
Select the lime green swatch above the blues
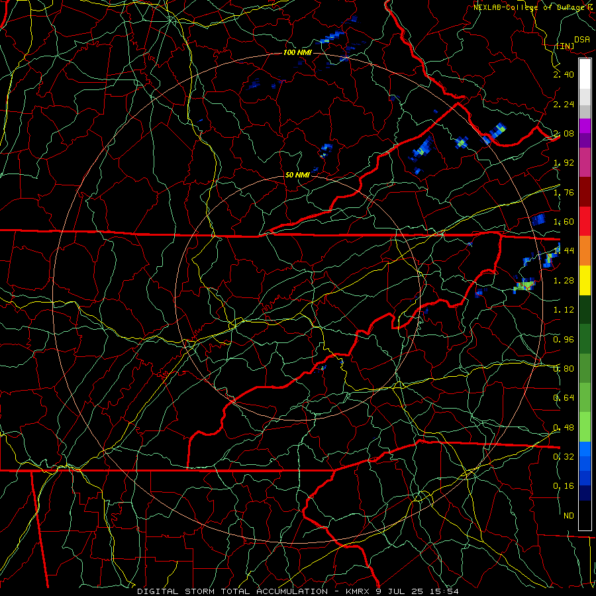point(585,427)
